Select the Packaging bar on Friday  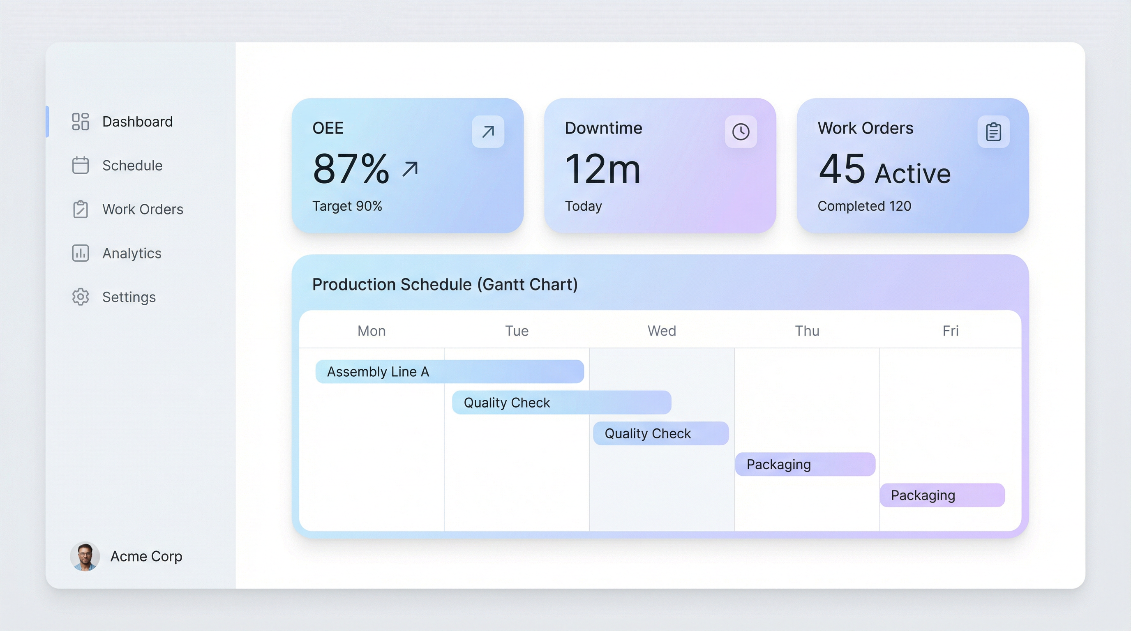(942, 495)
